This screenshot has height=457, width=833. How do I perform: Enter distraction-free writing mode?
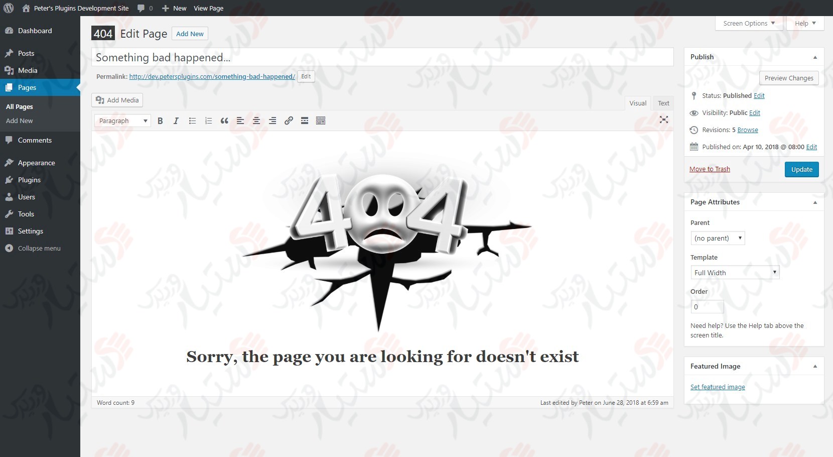click(664, 120)
